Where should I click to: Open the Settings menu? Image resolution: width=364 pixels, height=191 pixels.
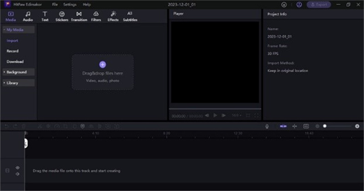coord(70,5)
